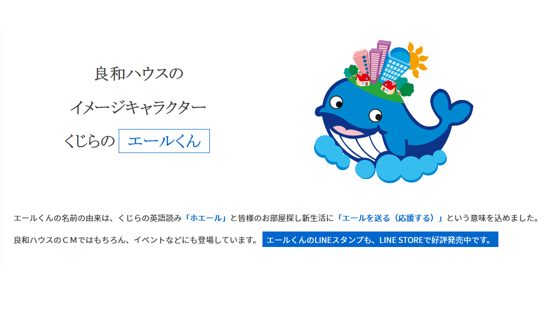This screenshot has width=556, height=312.
Task: Click the 良和ハウスの heading line
Action: [x=139, y=74]
